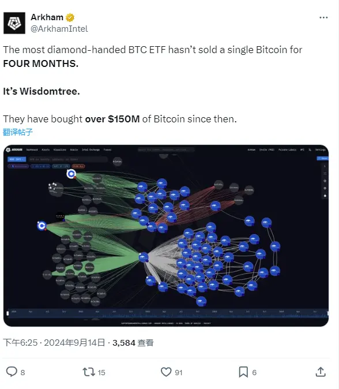Viewport: 339px width, 389px height.
Task: Open the Arkham graph visualization image
Action: point(166,235)
